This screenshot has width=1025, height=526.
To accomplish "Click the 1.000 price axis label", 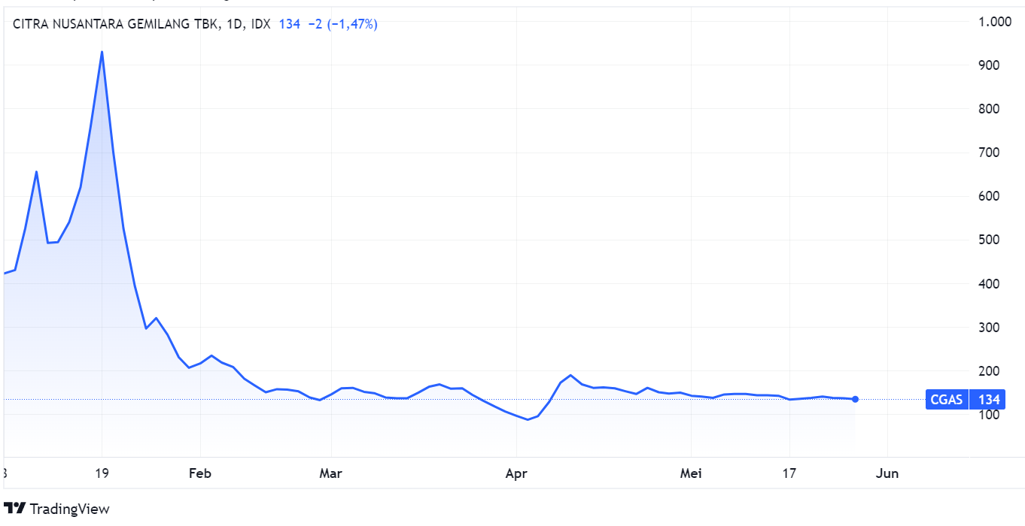I will coord(995,22).
